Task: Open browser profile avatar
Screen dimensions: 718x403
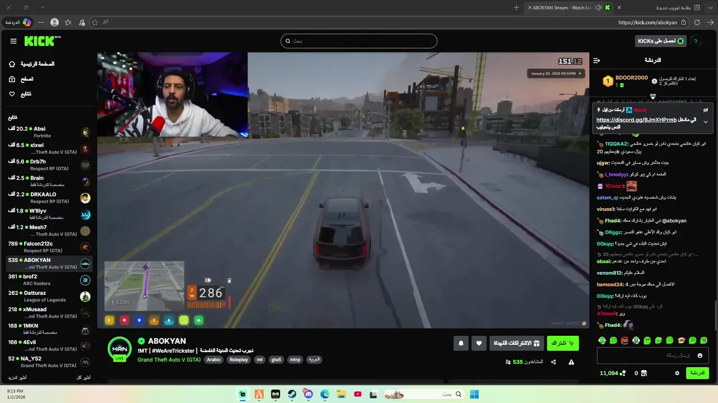Action: [54, 22]
